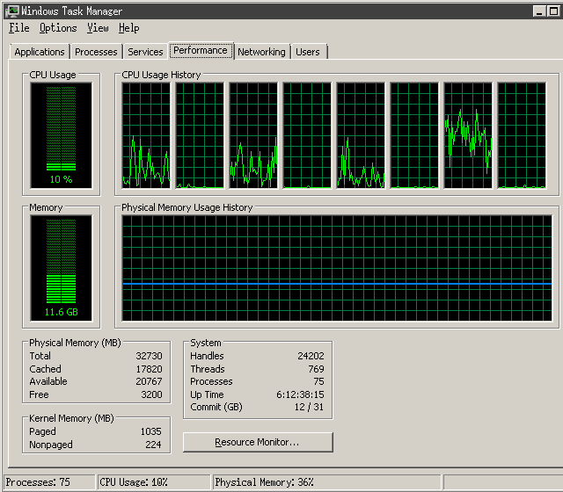This screenshot has height=492, width=563.
Task: Click the System Processes value 75
Action: [318, 381]
